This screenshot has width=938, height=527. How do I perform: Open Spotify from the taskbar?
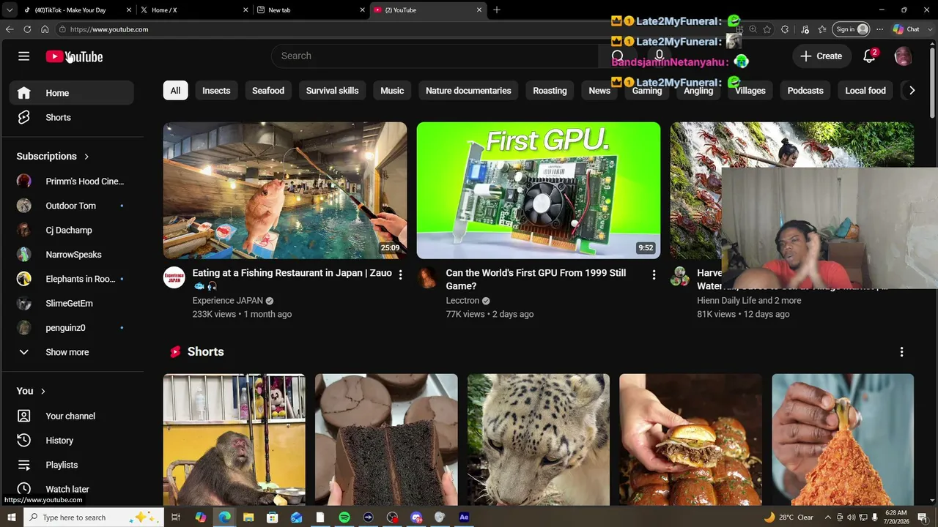[x=344, y=517]
